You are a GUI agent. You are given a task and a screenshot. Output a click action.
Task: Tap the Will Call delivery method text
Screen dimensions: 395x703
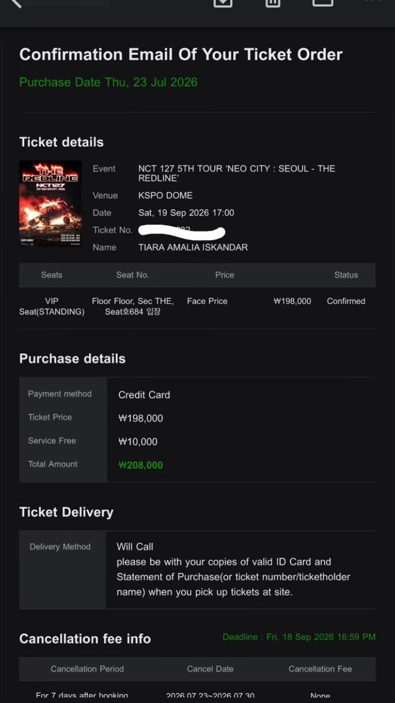(x=135, y=546)
